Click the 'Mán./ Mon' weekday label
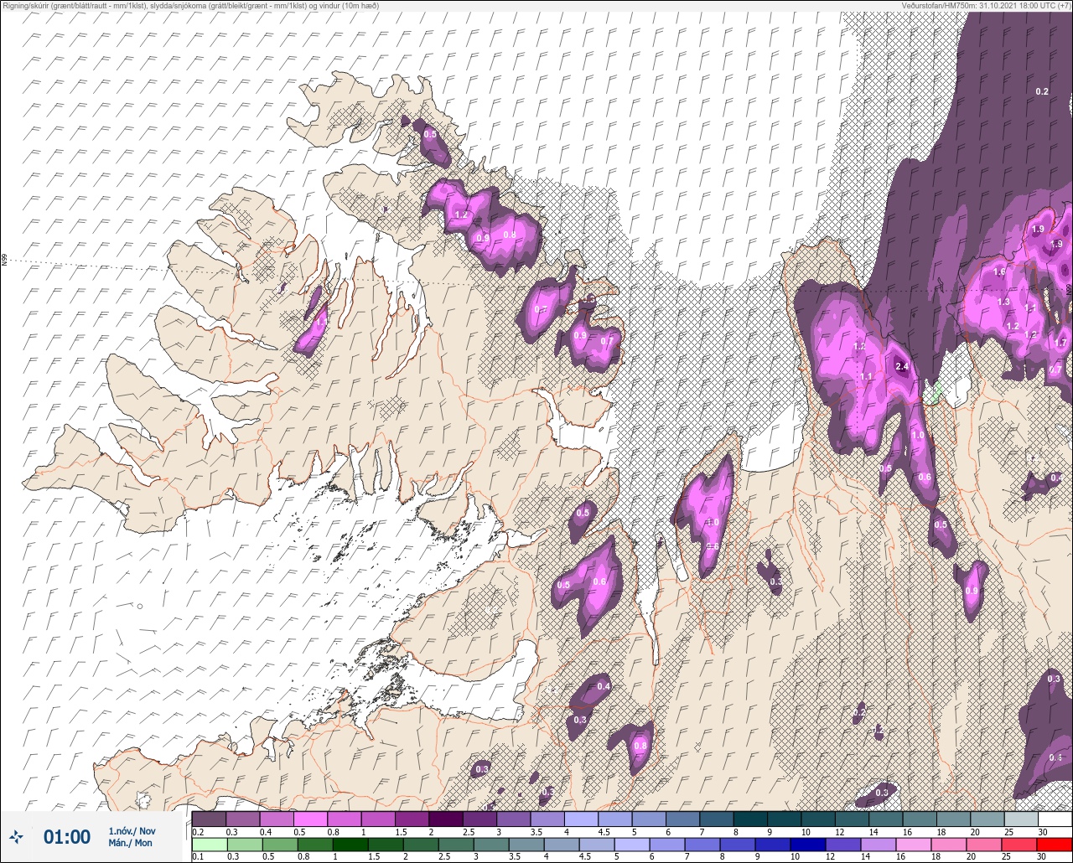The image size is (1073, 863). 131,843
